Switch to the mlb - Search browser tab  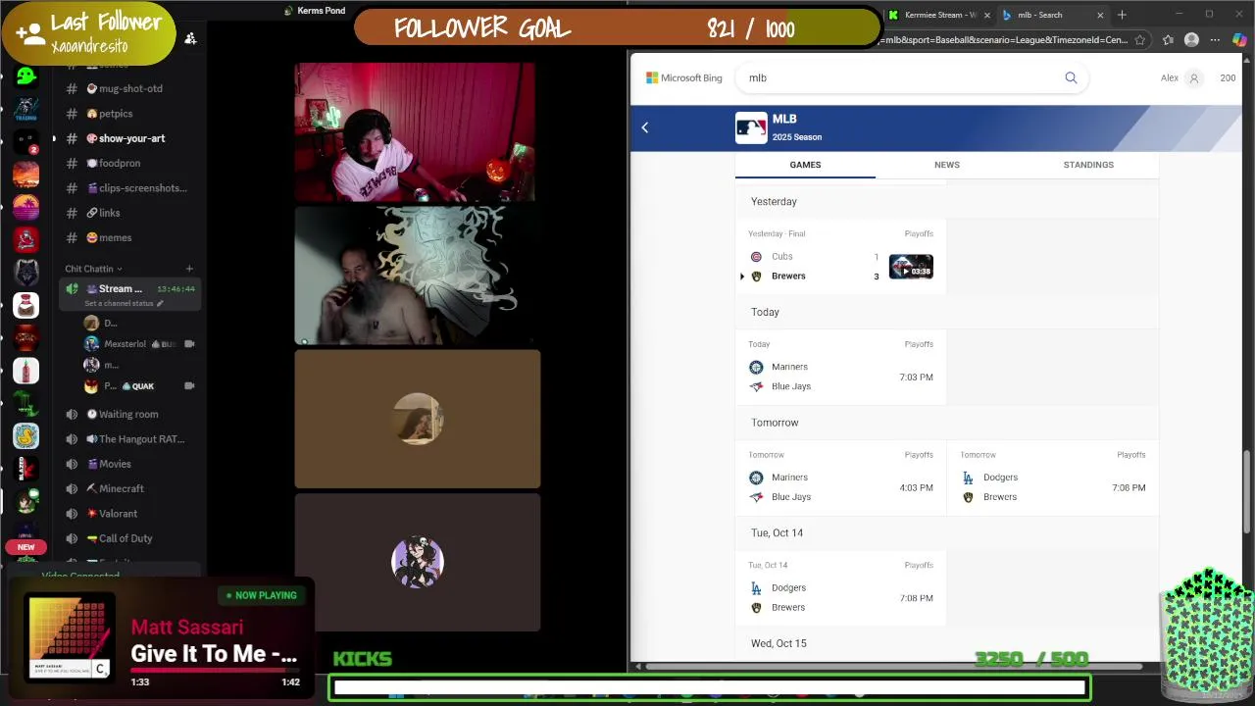point(1052,15)
